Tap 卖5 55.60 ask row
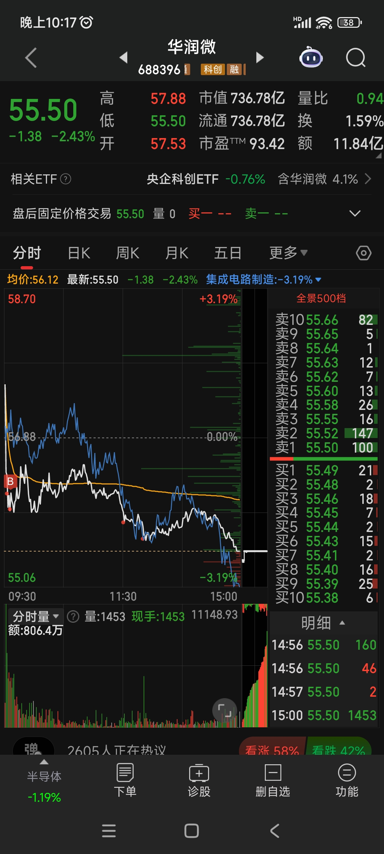The height and width of the screenshot is (854, 384). [324, 391]
